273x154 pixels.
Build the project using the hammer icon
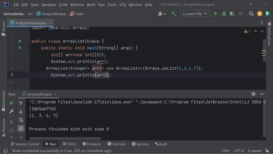pos(174,14)
